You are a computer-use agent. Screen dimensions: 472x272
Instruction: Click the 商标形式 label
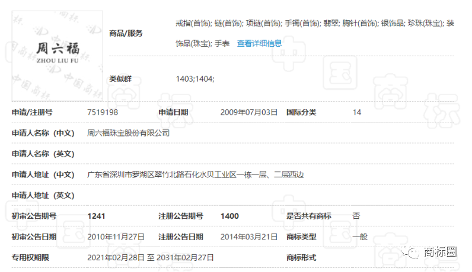coord(301,257)
